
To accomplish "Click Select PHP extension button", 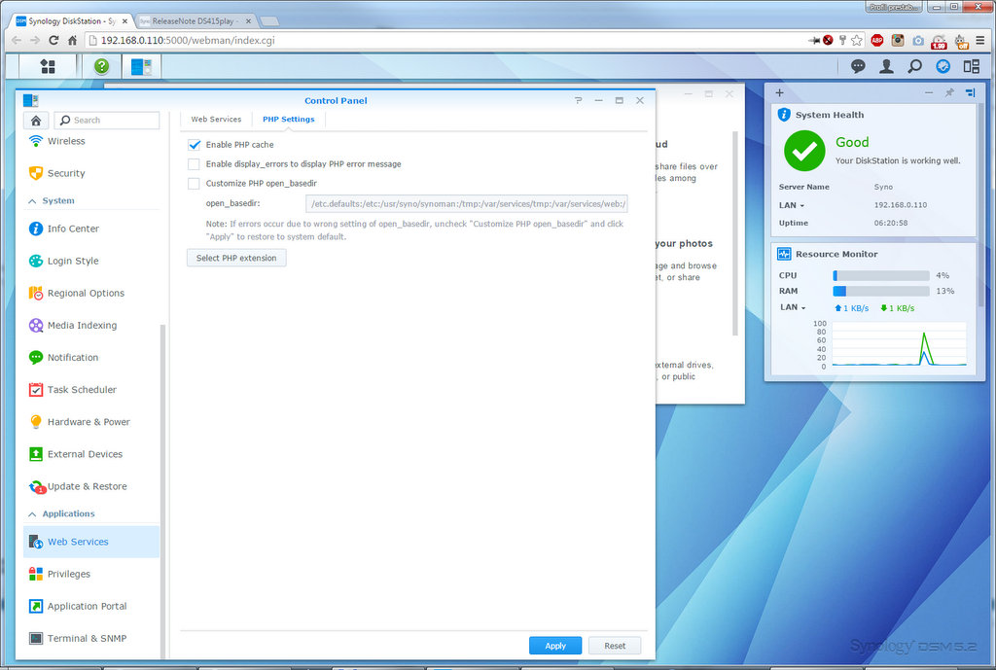I will [x=236, y=258].
